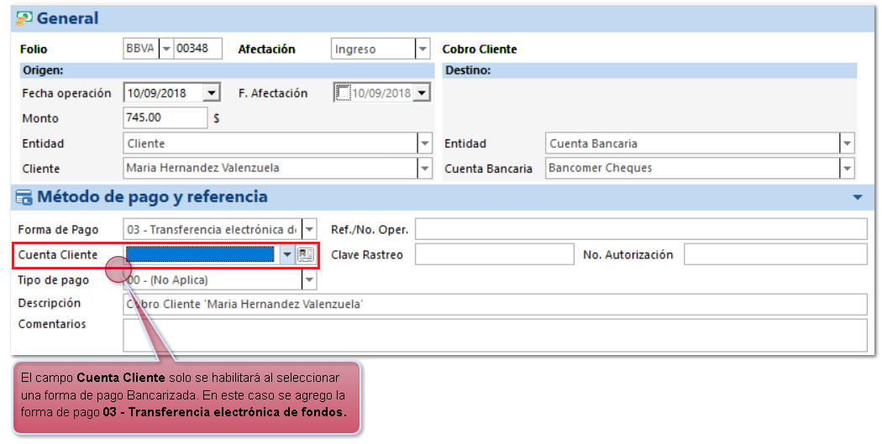882x444 pixels.
Task: Click the Método de pago section card icon
Action: (24, 197)
